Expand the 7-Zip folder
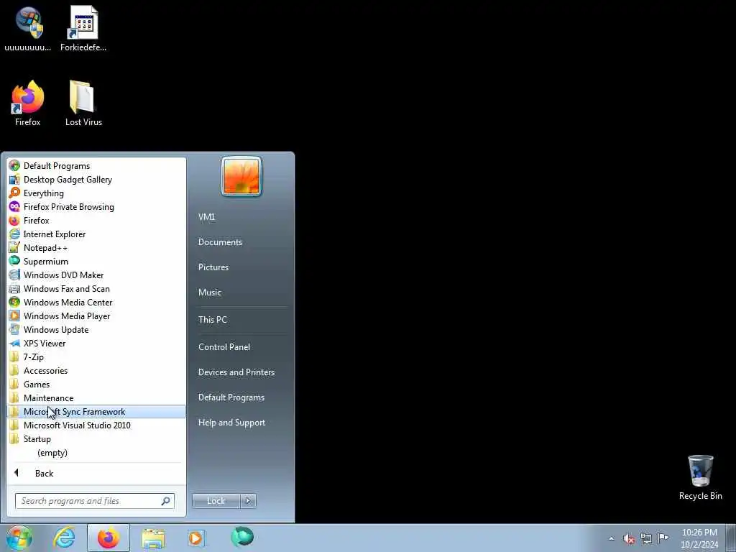This screenshot has height=552, width=736. pos(96,356)
